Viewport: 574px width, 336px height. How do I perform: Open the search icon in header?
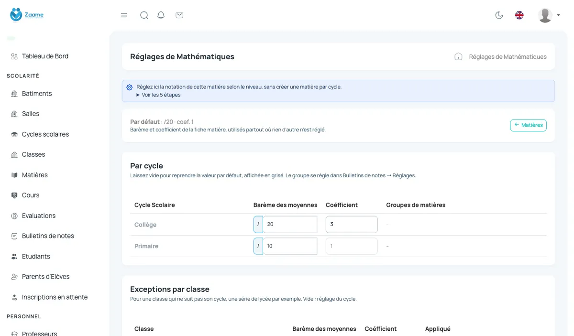(144, 15)
